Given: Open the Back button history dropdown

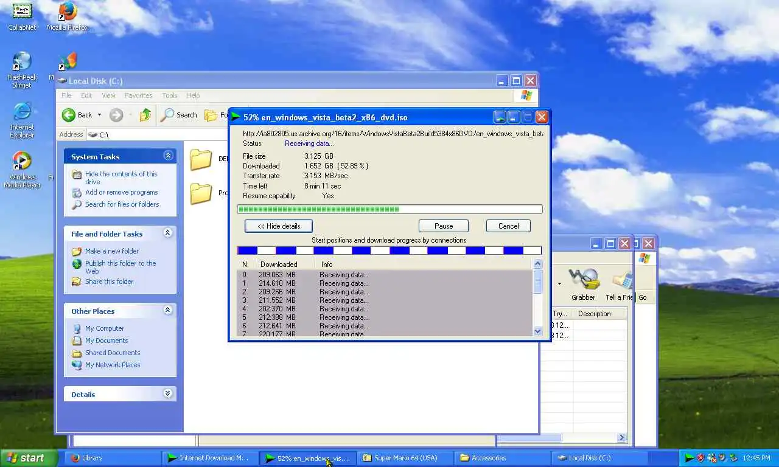Looking at the screenshot, I should pyautogui.click(x=99, y=115).
